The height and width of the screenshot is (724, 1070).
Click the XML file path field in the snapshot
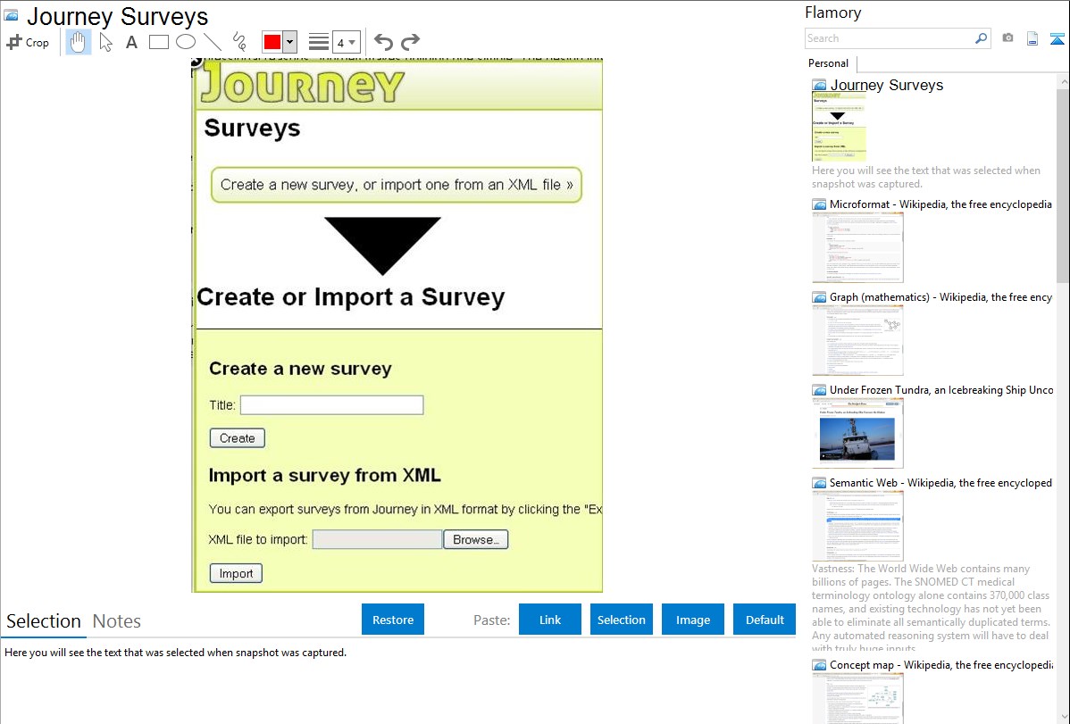pyautogui.click(x=378, y=540)
